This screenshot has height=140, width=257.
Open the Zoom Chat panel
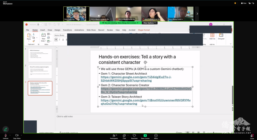(124, 135)
